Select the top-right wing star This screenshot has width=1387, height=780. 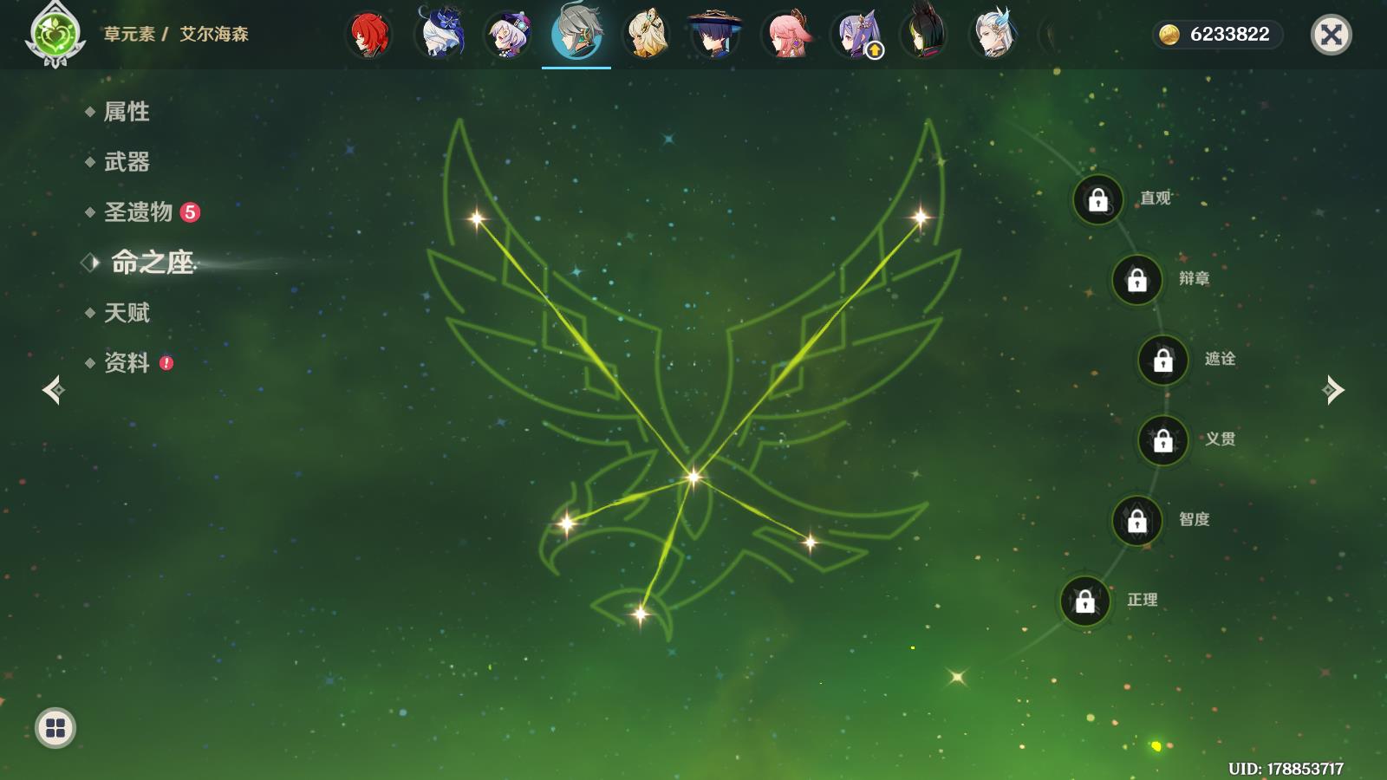(x=921, y=217)
